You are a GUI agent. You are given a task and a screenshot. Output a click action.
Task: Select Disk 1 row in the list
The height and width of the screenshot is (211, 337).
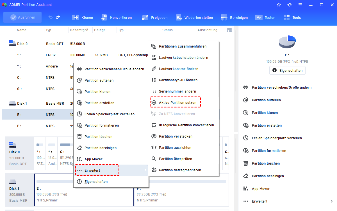pos(37,104)
